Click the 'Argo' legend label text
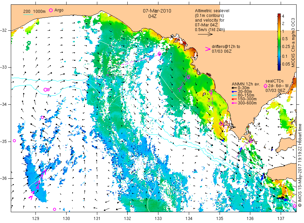304x223 pixels. (59, 10)
